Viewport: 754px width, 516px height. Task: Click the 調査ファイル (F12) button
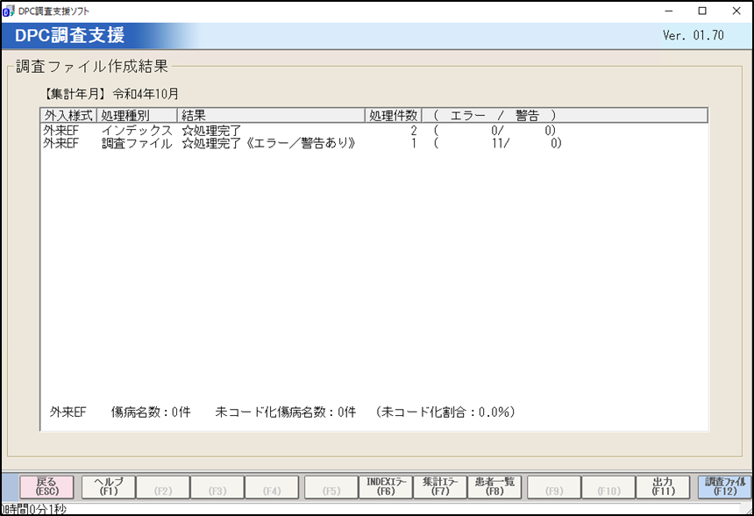pyautogui.click(x=725, y=487)
